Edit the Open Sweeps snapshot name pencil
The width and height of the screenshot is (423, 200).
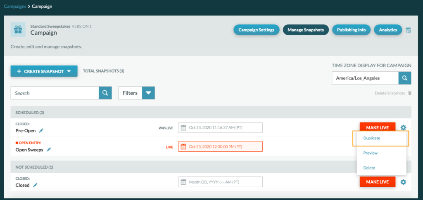[x=49, y=149]
